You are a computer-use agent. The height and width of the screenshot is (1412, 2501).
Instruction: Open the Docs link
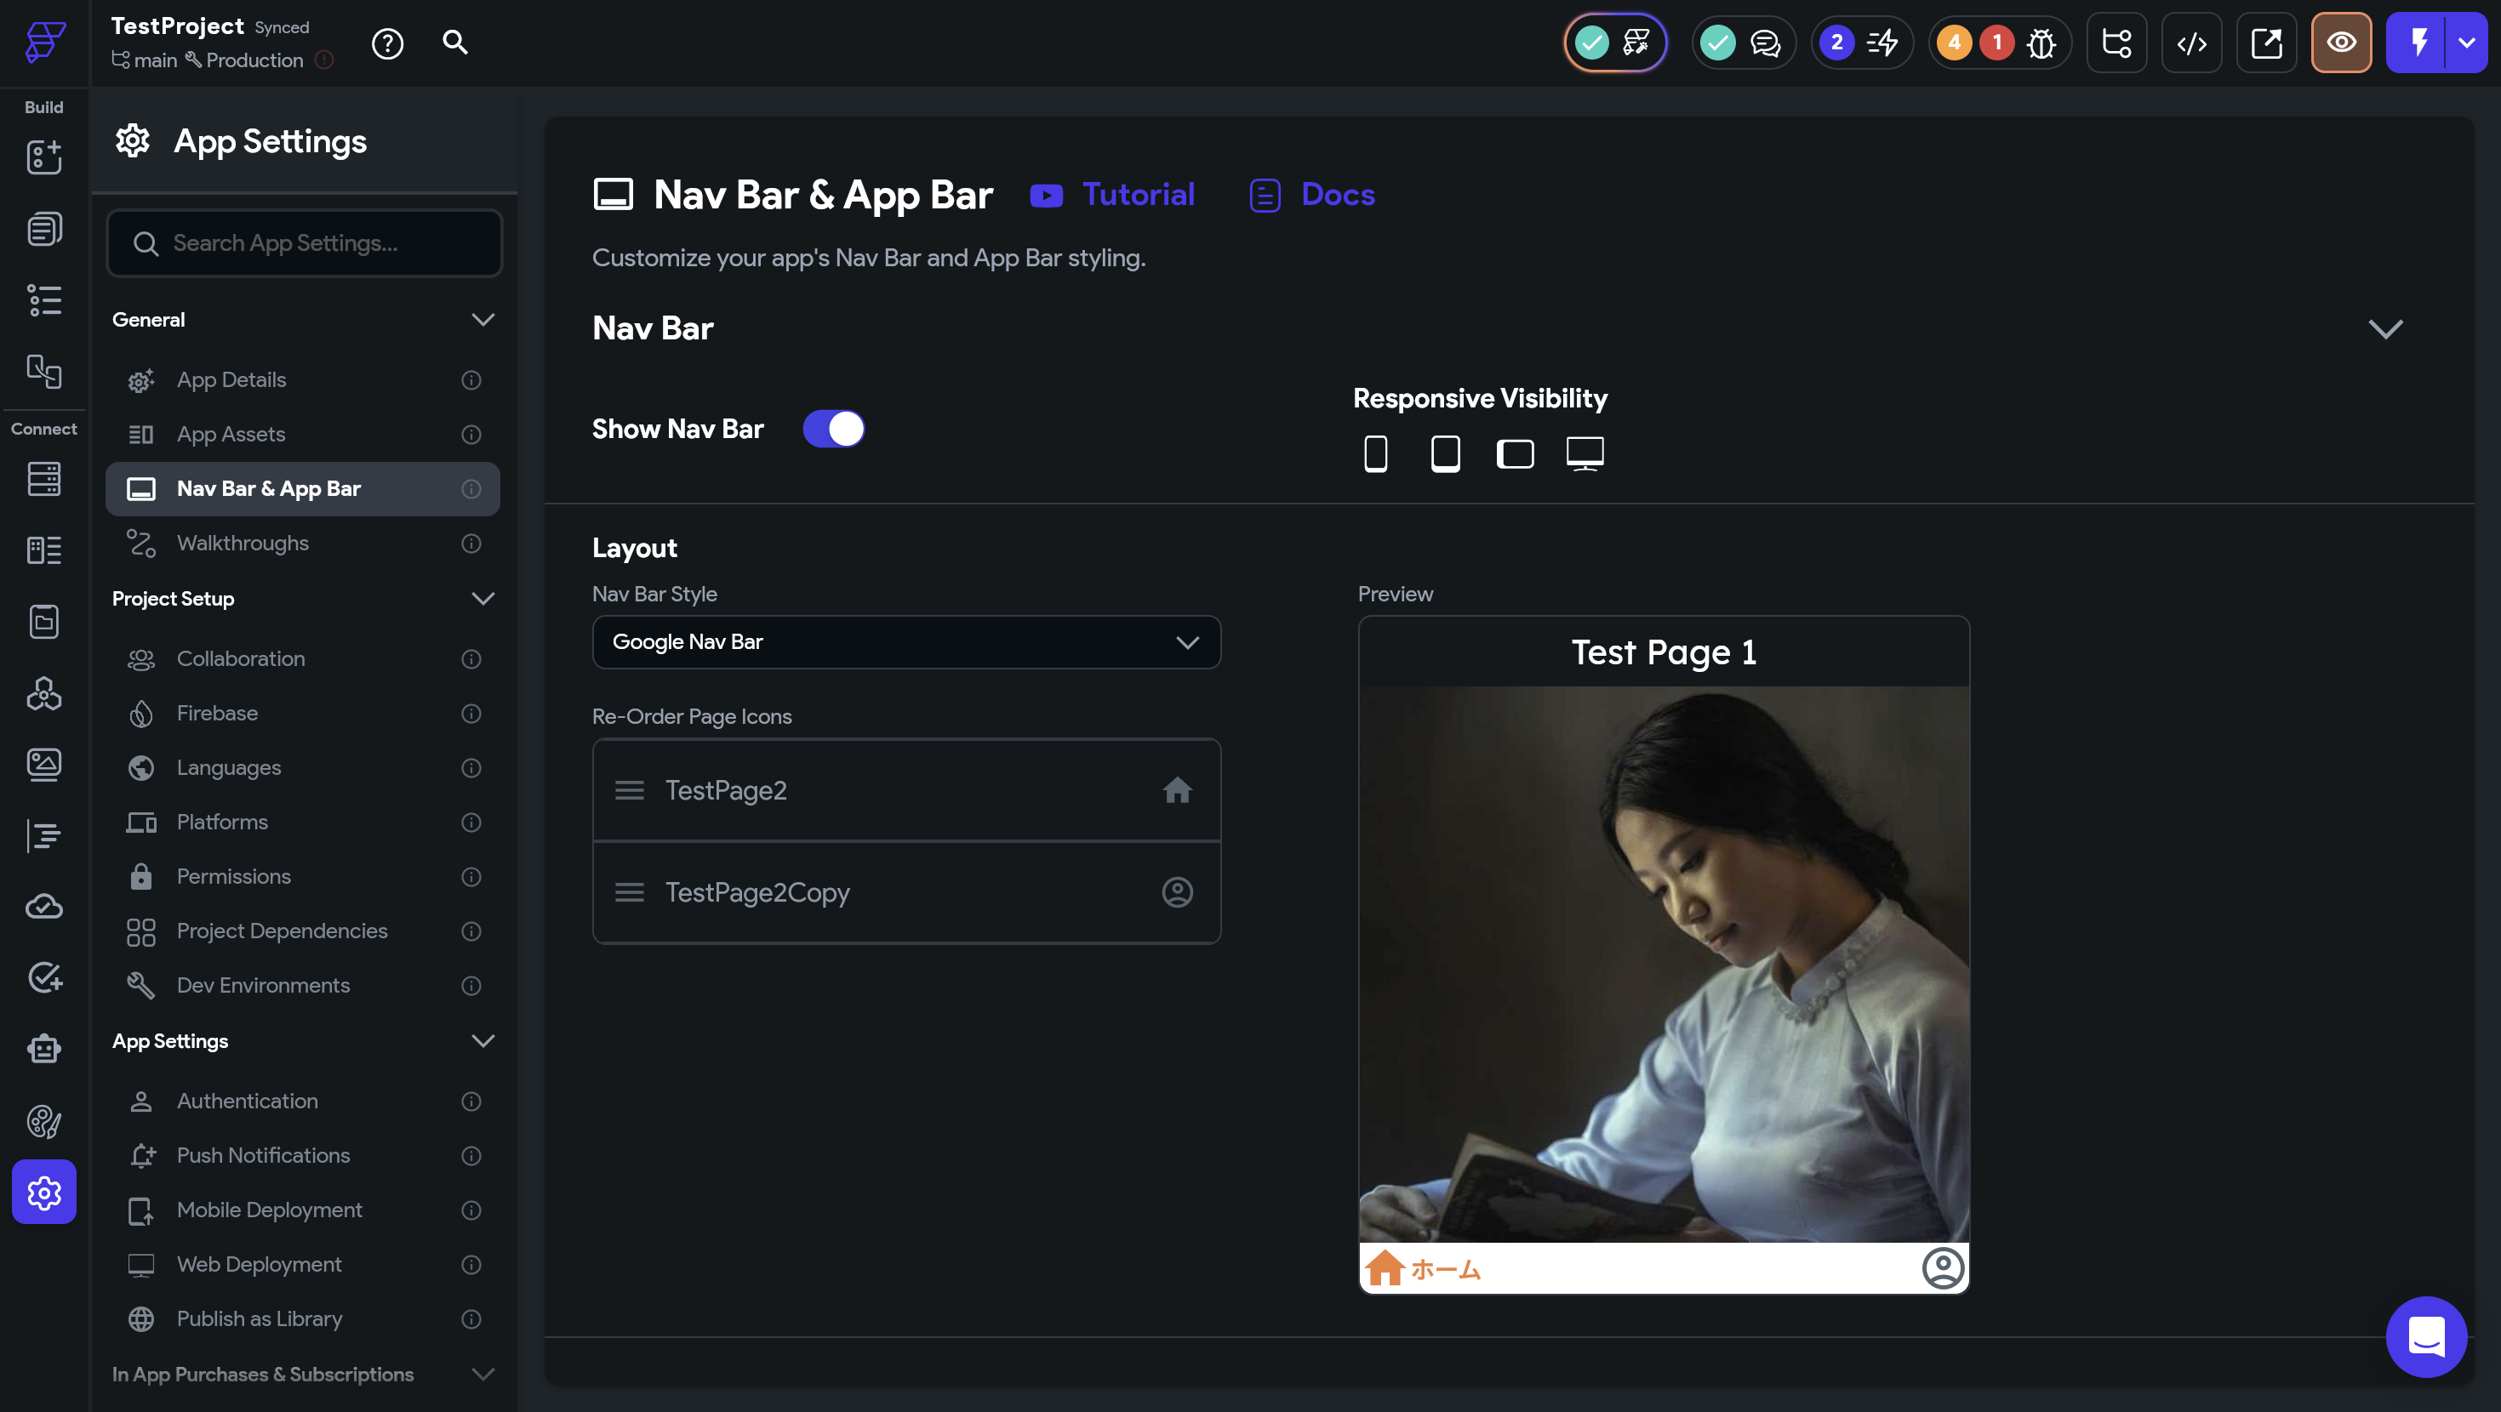click(x=1337, y=195)
